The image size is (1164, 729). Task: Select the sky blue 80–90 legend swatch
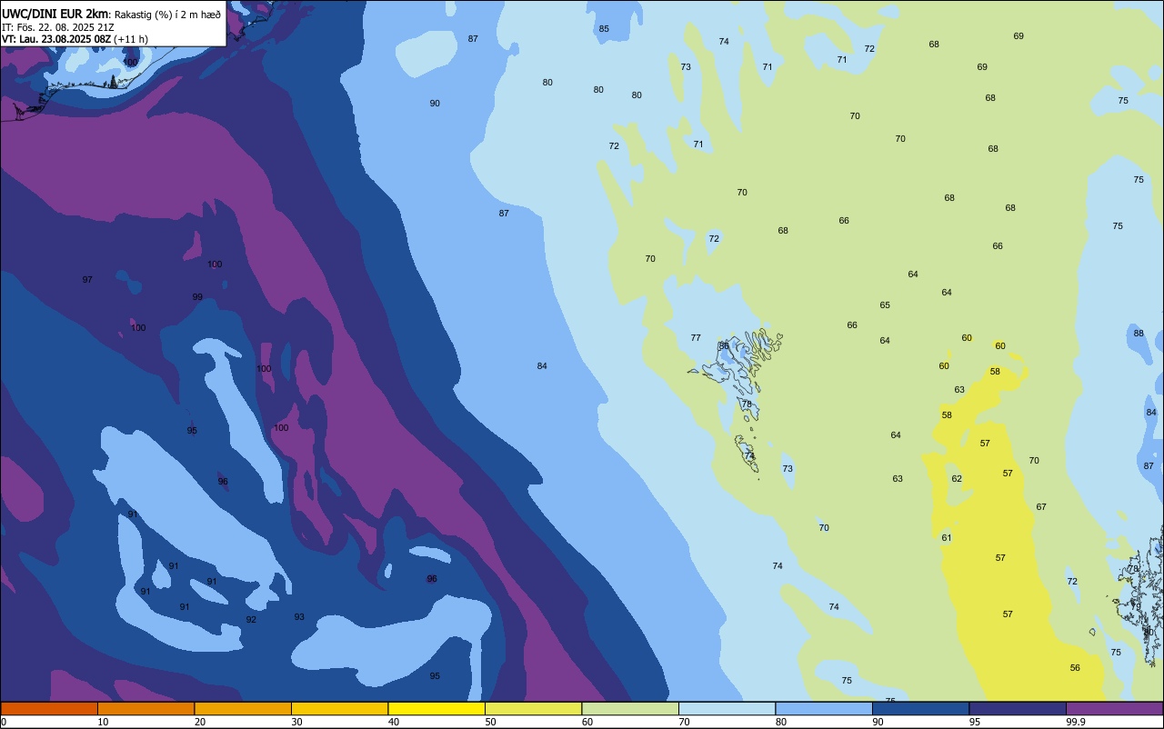coord(824,708)
